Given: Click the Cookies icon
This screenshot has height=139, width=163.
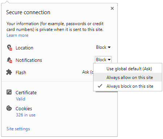Looking at the screenshot, I should pos(9,108).
